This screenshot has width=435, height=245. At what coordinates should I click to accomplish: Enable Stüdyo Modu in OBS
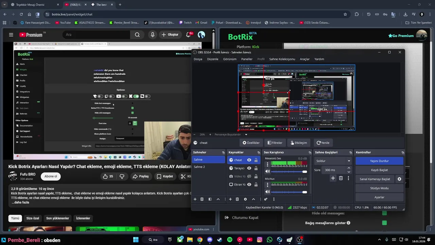pos(379,188)
